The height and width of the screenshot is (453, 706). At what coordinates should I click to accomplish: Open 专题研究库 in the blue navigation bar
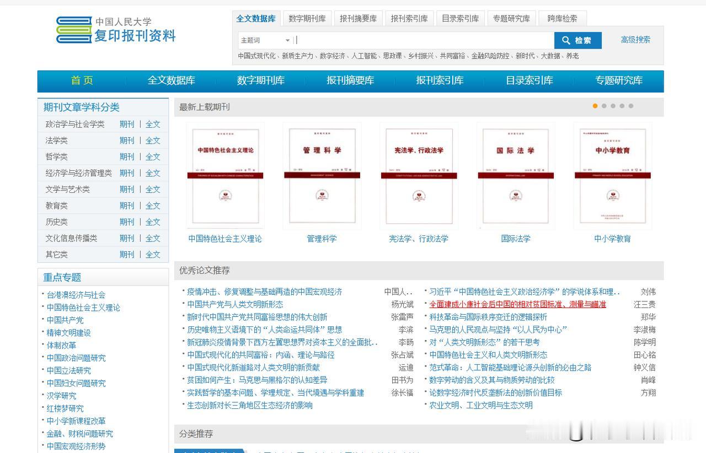coord(619,80)
